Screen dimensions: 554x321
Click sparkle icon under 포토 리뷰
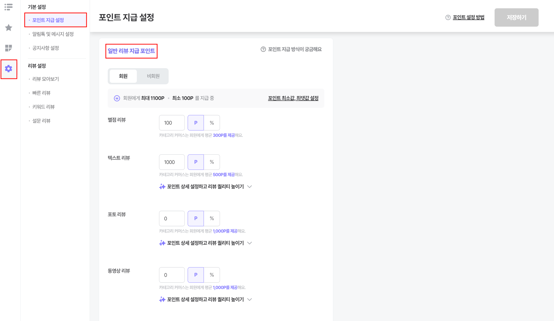click(x=162, y=243)
